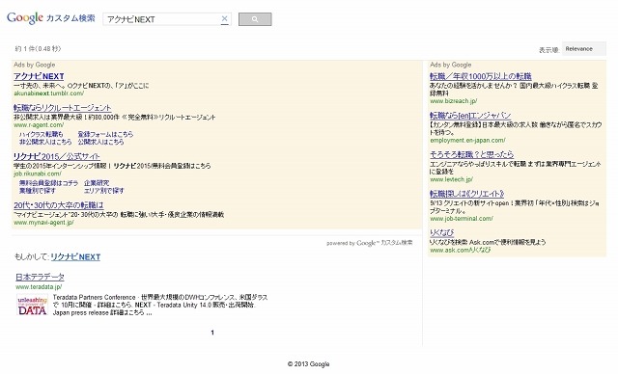Image resolution: width=618 pixels, height=374 pixels.
Task: Open 非公開求人はこちら sitelink
Action: coord(45,142)
